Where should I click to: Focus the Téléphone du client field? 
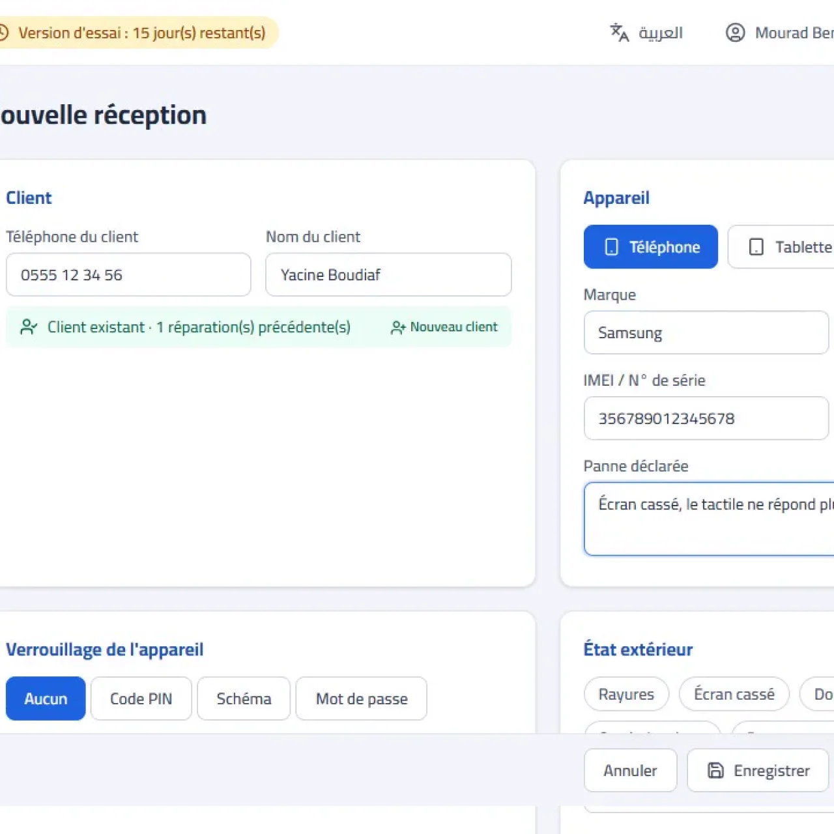[128, 275]
